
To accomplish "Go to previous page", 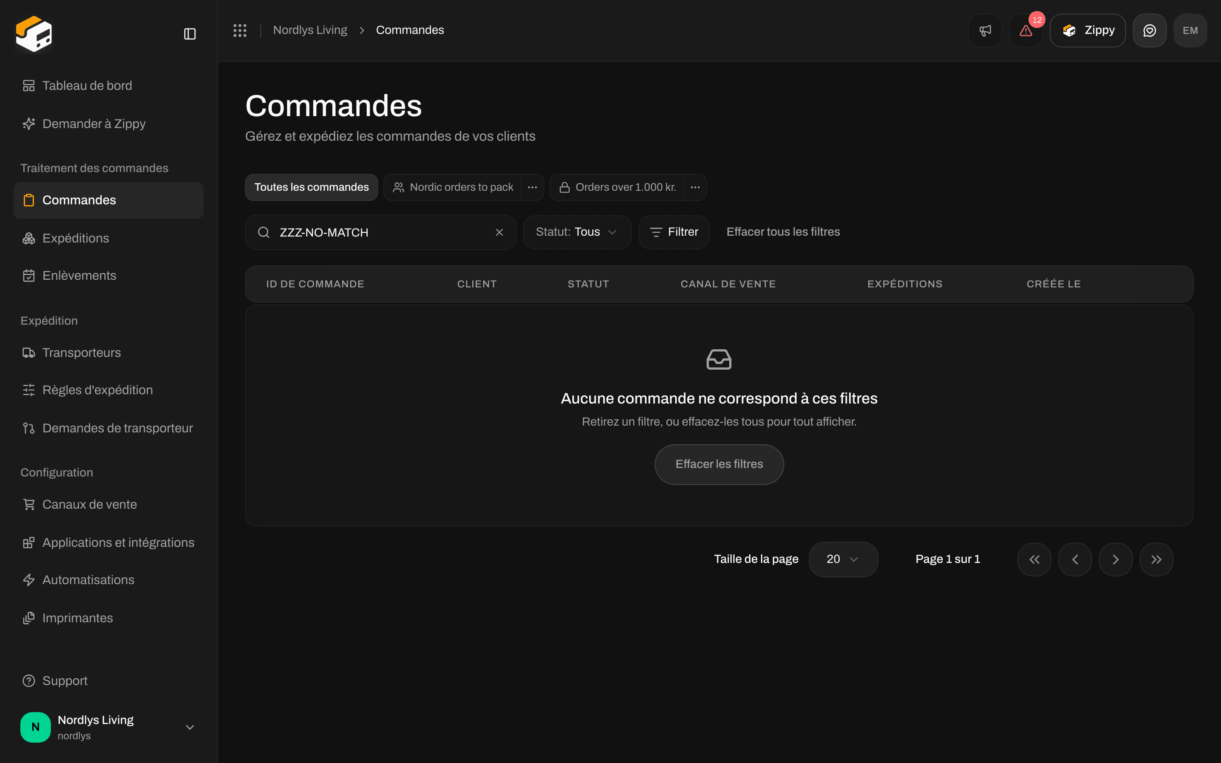I will tap(1075, 559).
